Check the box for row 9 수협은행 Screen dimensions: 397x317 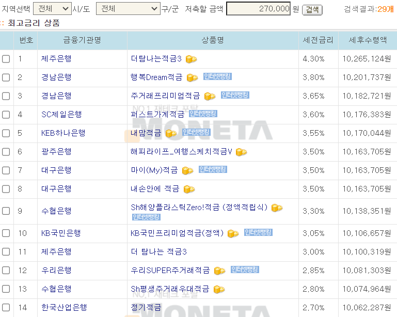coord(6,211)
